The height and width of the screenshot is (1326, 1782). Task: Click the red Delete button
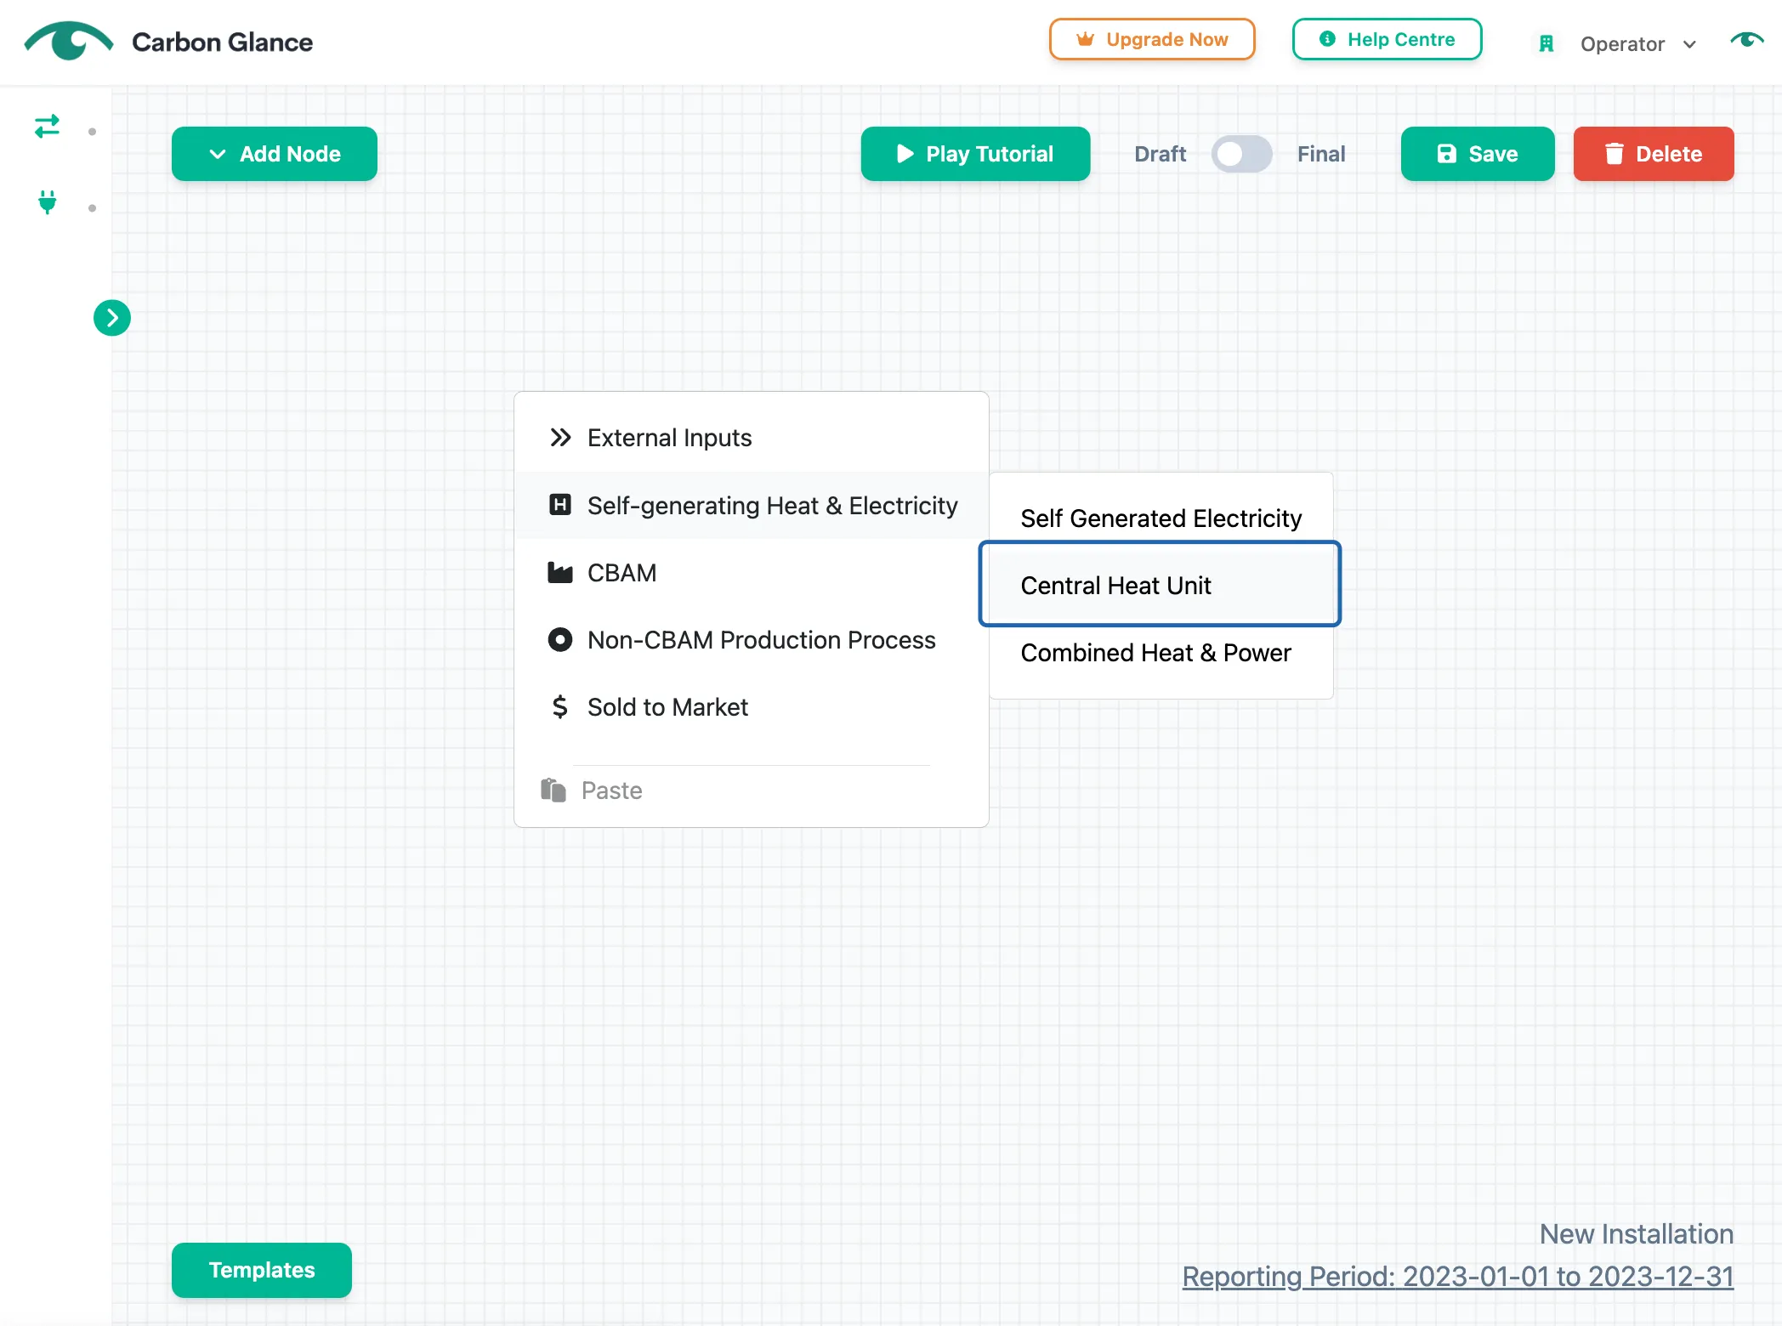(x=1653, y=154)
